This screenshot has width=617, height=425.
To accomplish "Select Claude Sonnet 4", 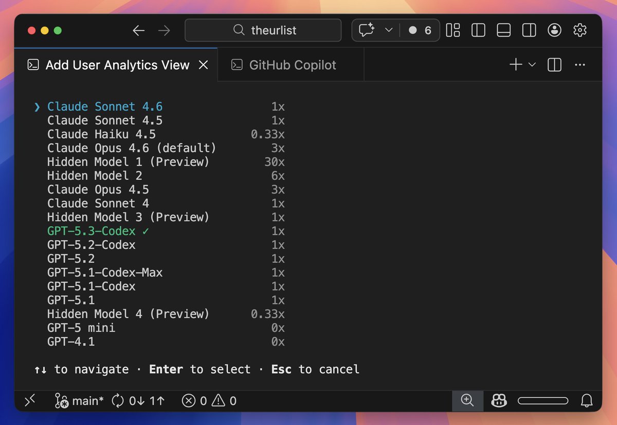I will click(98, 203).
